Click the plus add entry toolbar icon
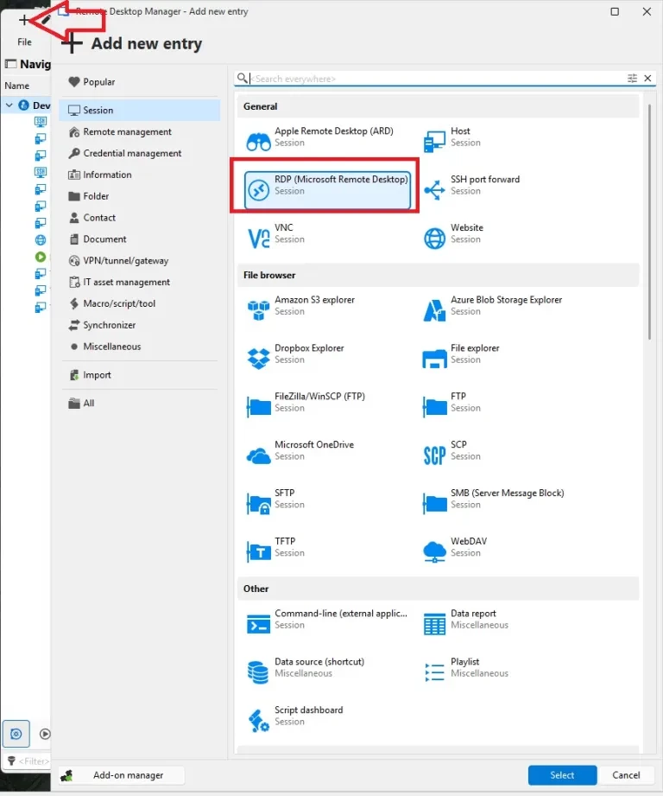The width and height of the screenshot is (663, 796). 23,20
